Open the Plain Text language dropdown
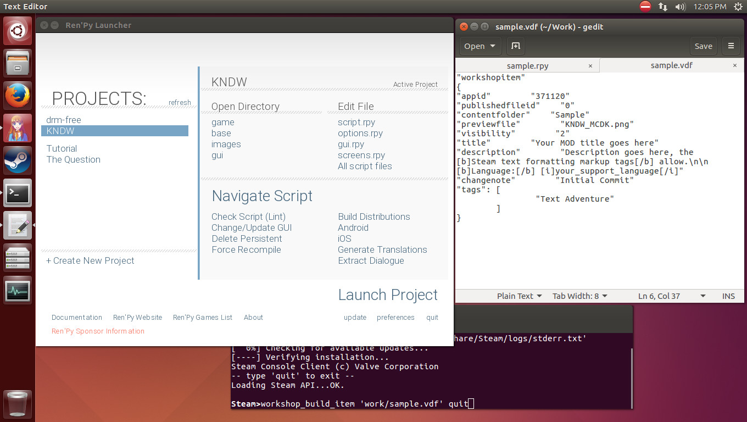The width and height of the screenshot is (747, 422). (519, 296)
